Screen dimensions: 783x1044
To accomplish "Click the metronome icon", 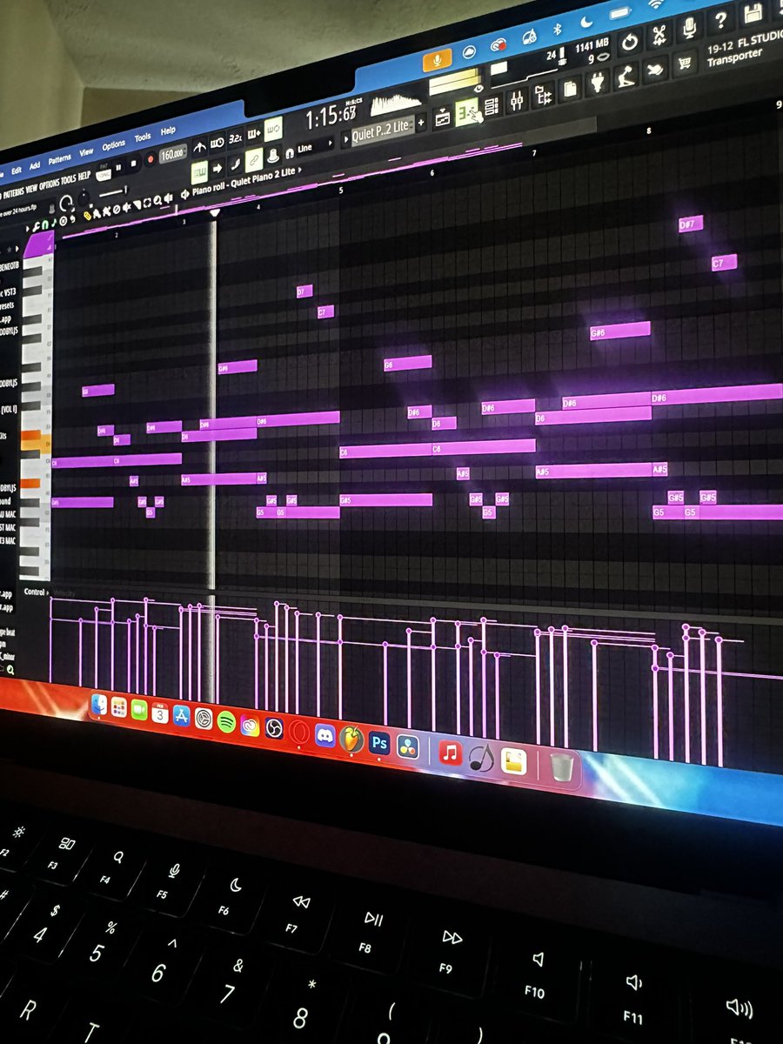I will tap(199, 148).
